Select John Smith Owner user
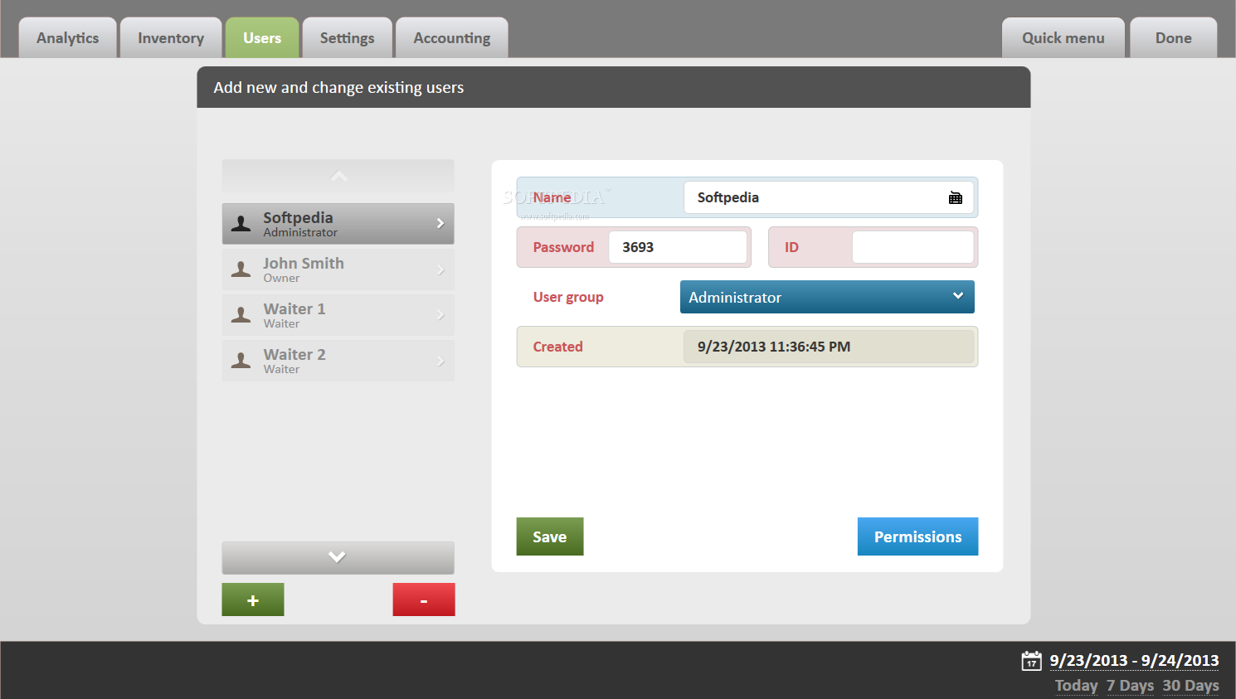The image size is (1236, 699). [x=338, y=269]
